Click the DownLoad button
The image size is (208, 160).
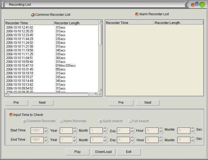(103, 152)
